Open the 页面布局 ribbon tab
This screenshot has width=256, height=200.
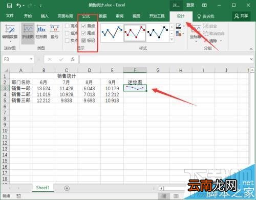point(65,16)
